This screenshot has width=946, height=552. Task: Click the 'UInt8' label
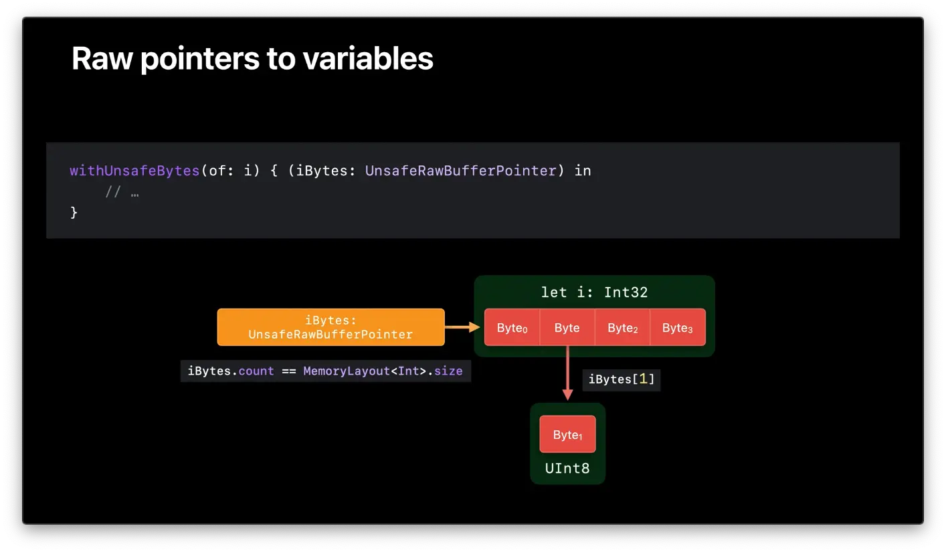(x=567, y=468)
